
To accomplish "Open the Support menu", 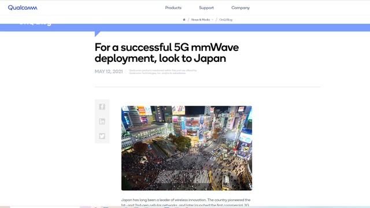I will 206,8.
